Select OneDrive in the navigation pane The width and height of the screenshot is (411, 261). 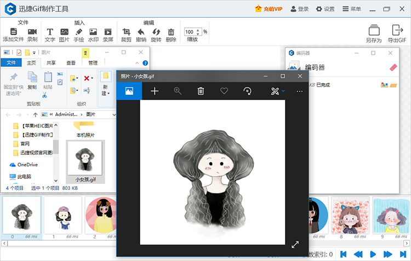[24, 165]
